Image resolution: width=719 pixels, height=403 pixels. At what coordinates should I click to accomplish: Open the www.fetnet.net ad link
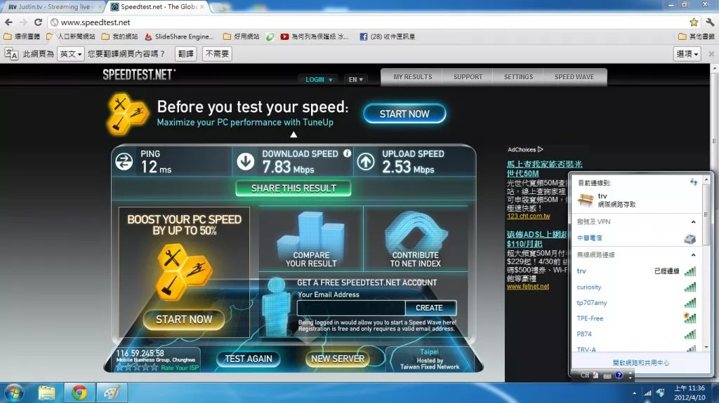[528, 286]
